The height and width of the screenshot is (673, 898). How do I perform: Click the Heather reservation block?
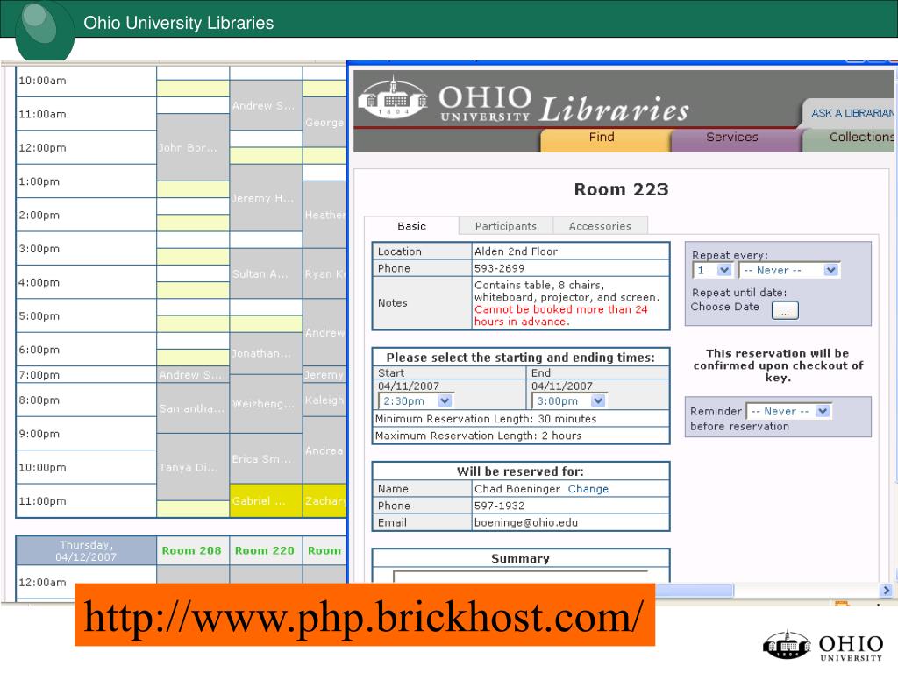(x=324, y=215)
